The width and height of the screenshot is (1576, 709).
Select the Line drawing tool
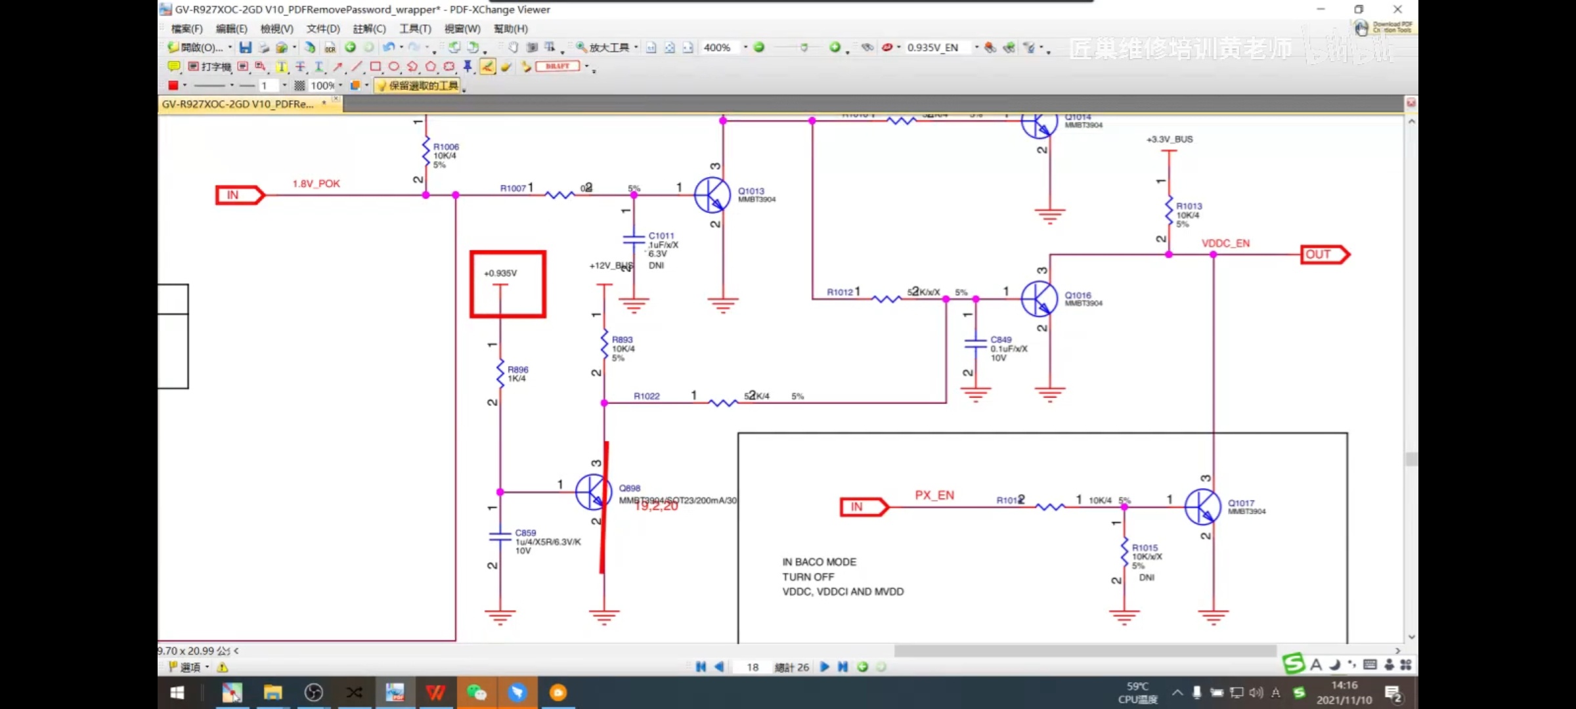pos(357,66)
